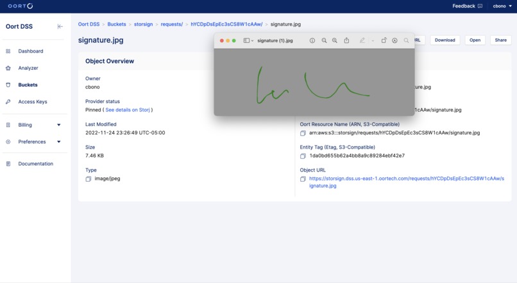
Task: Click the Analyzer icon in sidebar
Action: click(8, 68)
